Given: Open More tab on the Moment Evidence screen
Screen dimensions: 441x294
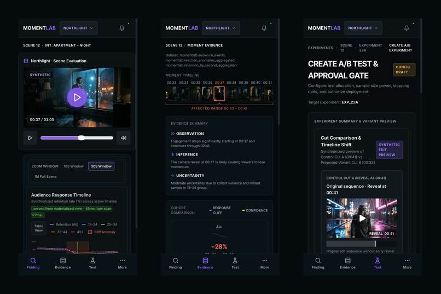Looking at the screenshot, I should (x=265, y=263).
